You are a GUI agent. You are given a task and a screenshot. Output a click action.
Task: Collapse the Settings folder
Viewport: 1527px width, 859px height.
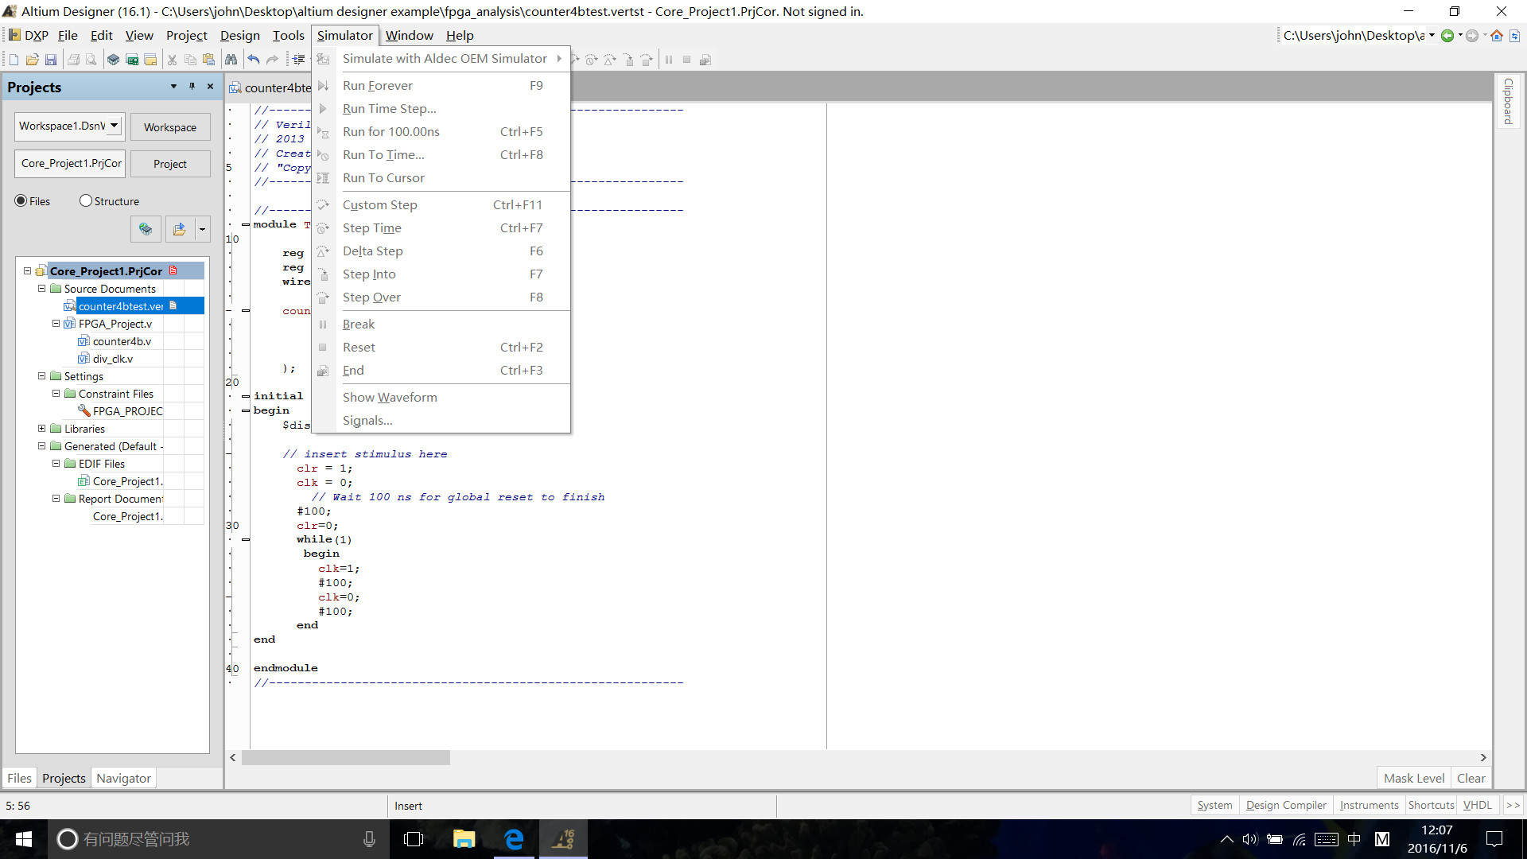[x=41, y=376]
